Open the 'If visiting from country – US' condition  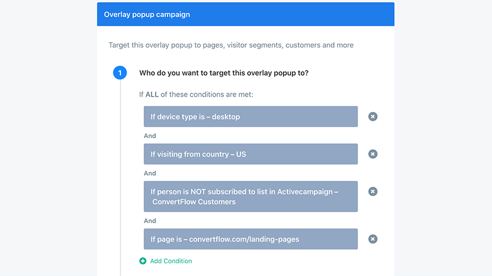250,154
